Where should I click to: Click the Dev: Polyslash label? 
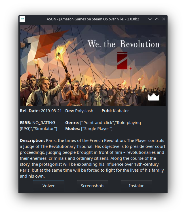click(79, 111)
